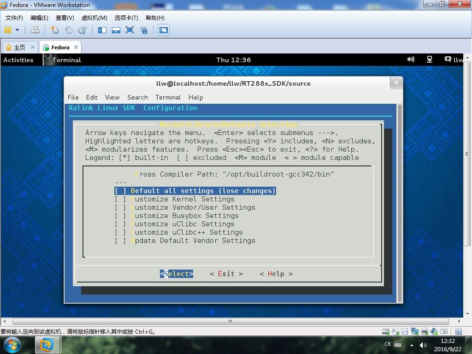Open the terminal View menu
This screenshot has height=354, width=472.
point(112,97)
